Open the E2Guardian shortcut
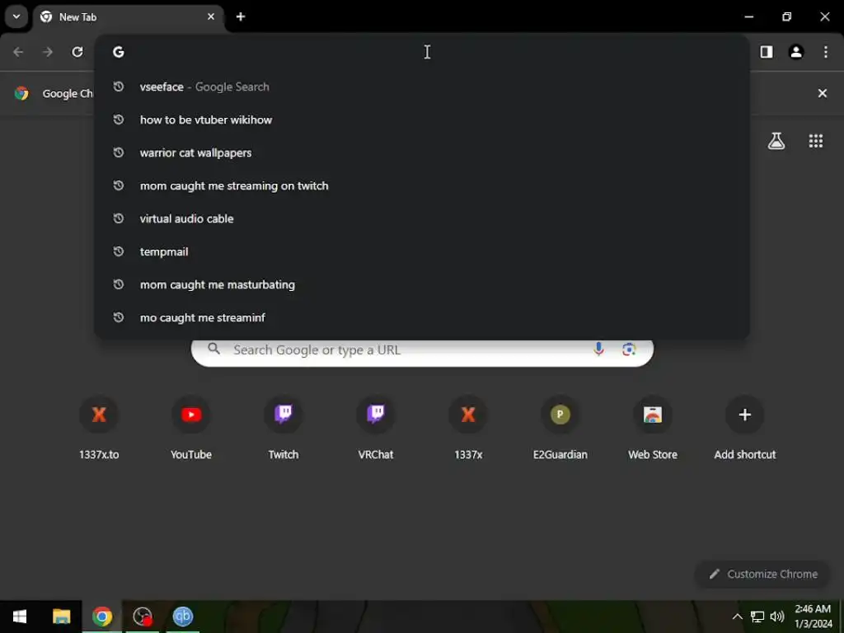The image size is (844, 633). tap(560, 428)
